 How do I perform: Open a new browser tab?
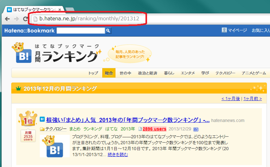click(x=70, y=9)
